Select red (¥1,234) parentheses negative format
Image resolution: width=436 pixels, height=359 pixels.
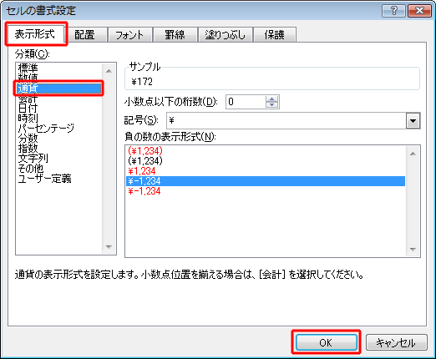(x=145, y=151)
